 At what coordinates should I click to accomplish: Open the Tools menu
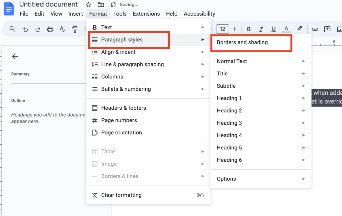coord(120,14)
